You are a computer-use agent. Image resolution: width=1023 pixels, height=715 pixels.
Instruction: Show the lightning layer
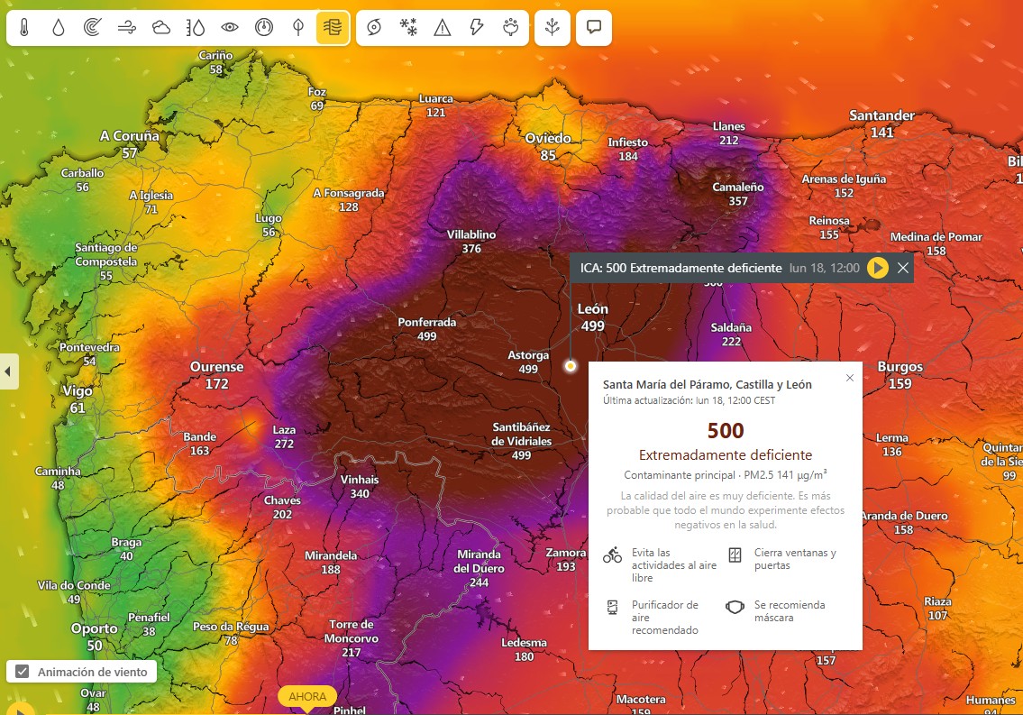pos(477,28)
